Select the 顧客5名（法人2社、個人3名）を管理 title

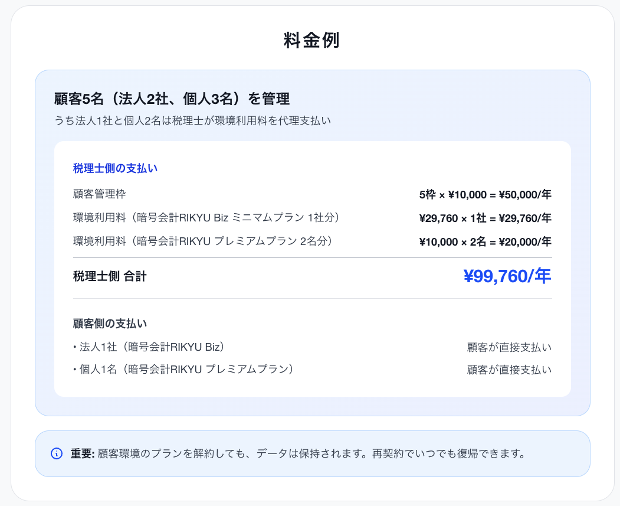172,99
